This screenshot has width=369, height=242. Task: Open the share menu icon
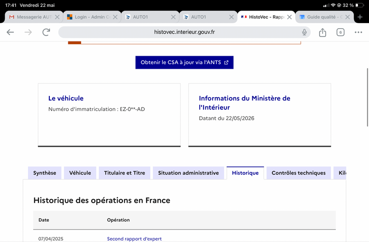[x=322, y=32]
